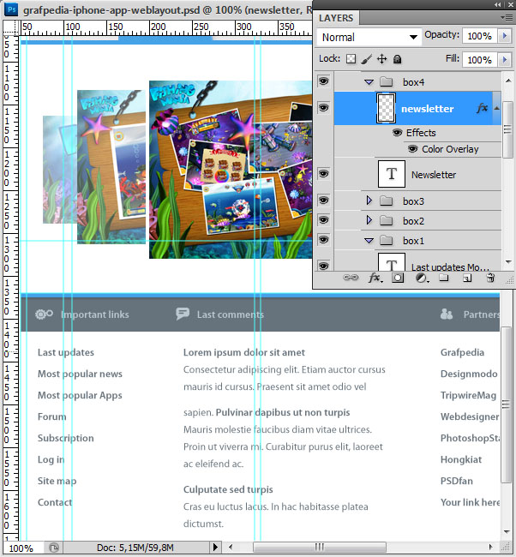The image size is (516, 557).
Task: Click the box3 folder icon
Action: pos(386,201)
